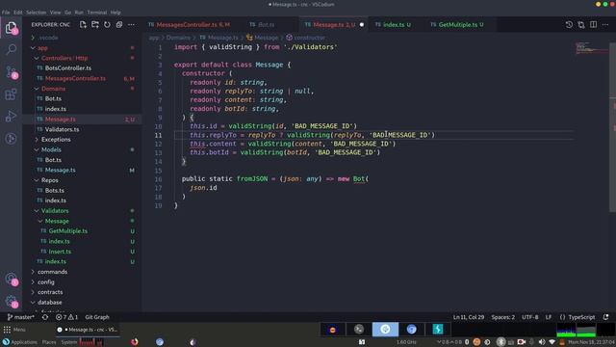Change Spaces: 2 indentation setting
The image size is (616, 347).
pyautogui.click(x=502, y=317)
